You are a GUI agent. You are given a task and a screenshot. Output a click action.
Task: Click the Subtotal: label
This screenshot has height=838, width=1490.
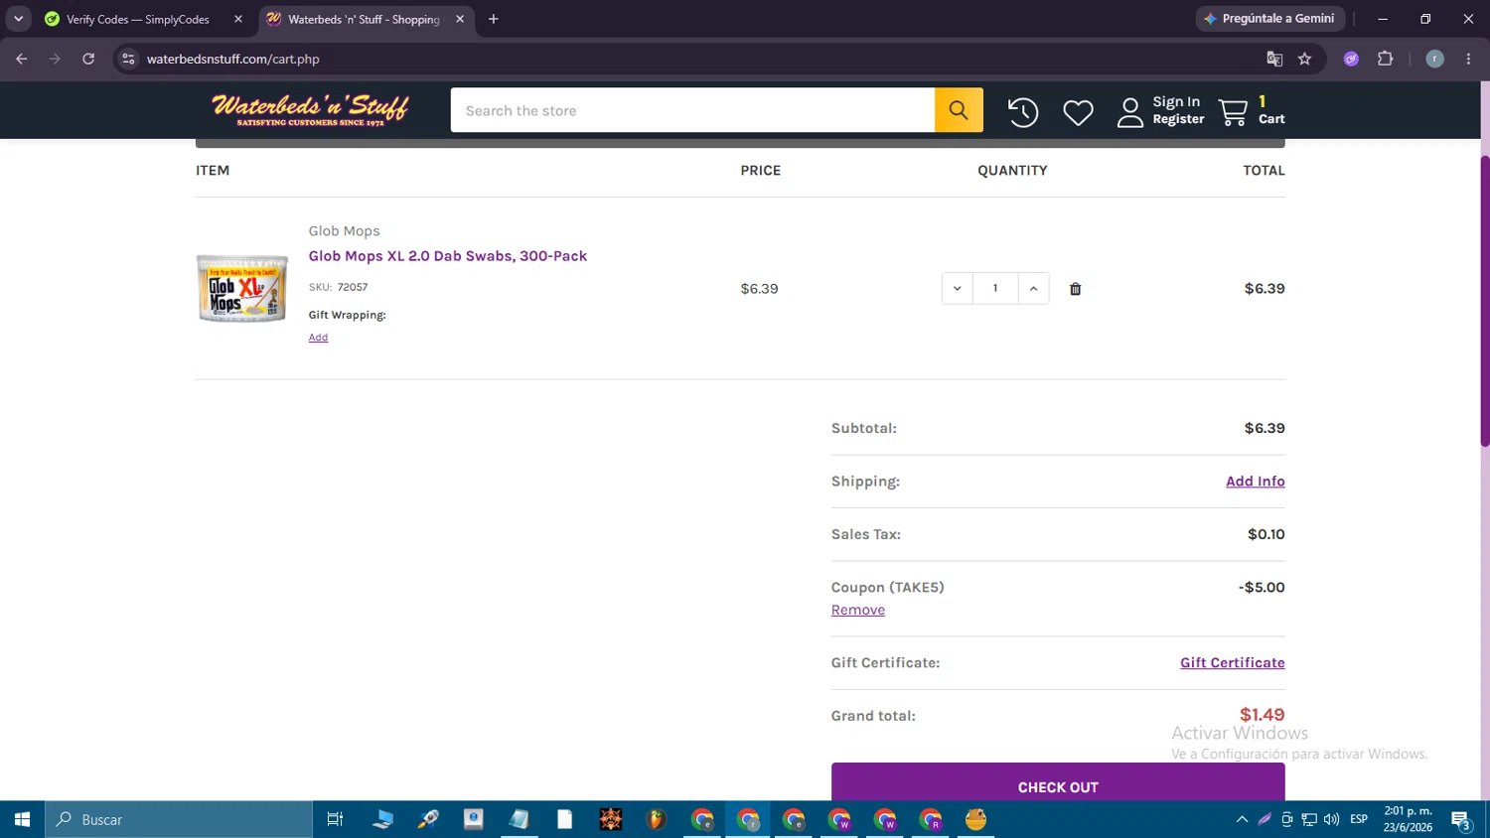point(863,429)
